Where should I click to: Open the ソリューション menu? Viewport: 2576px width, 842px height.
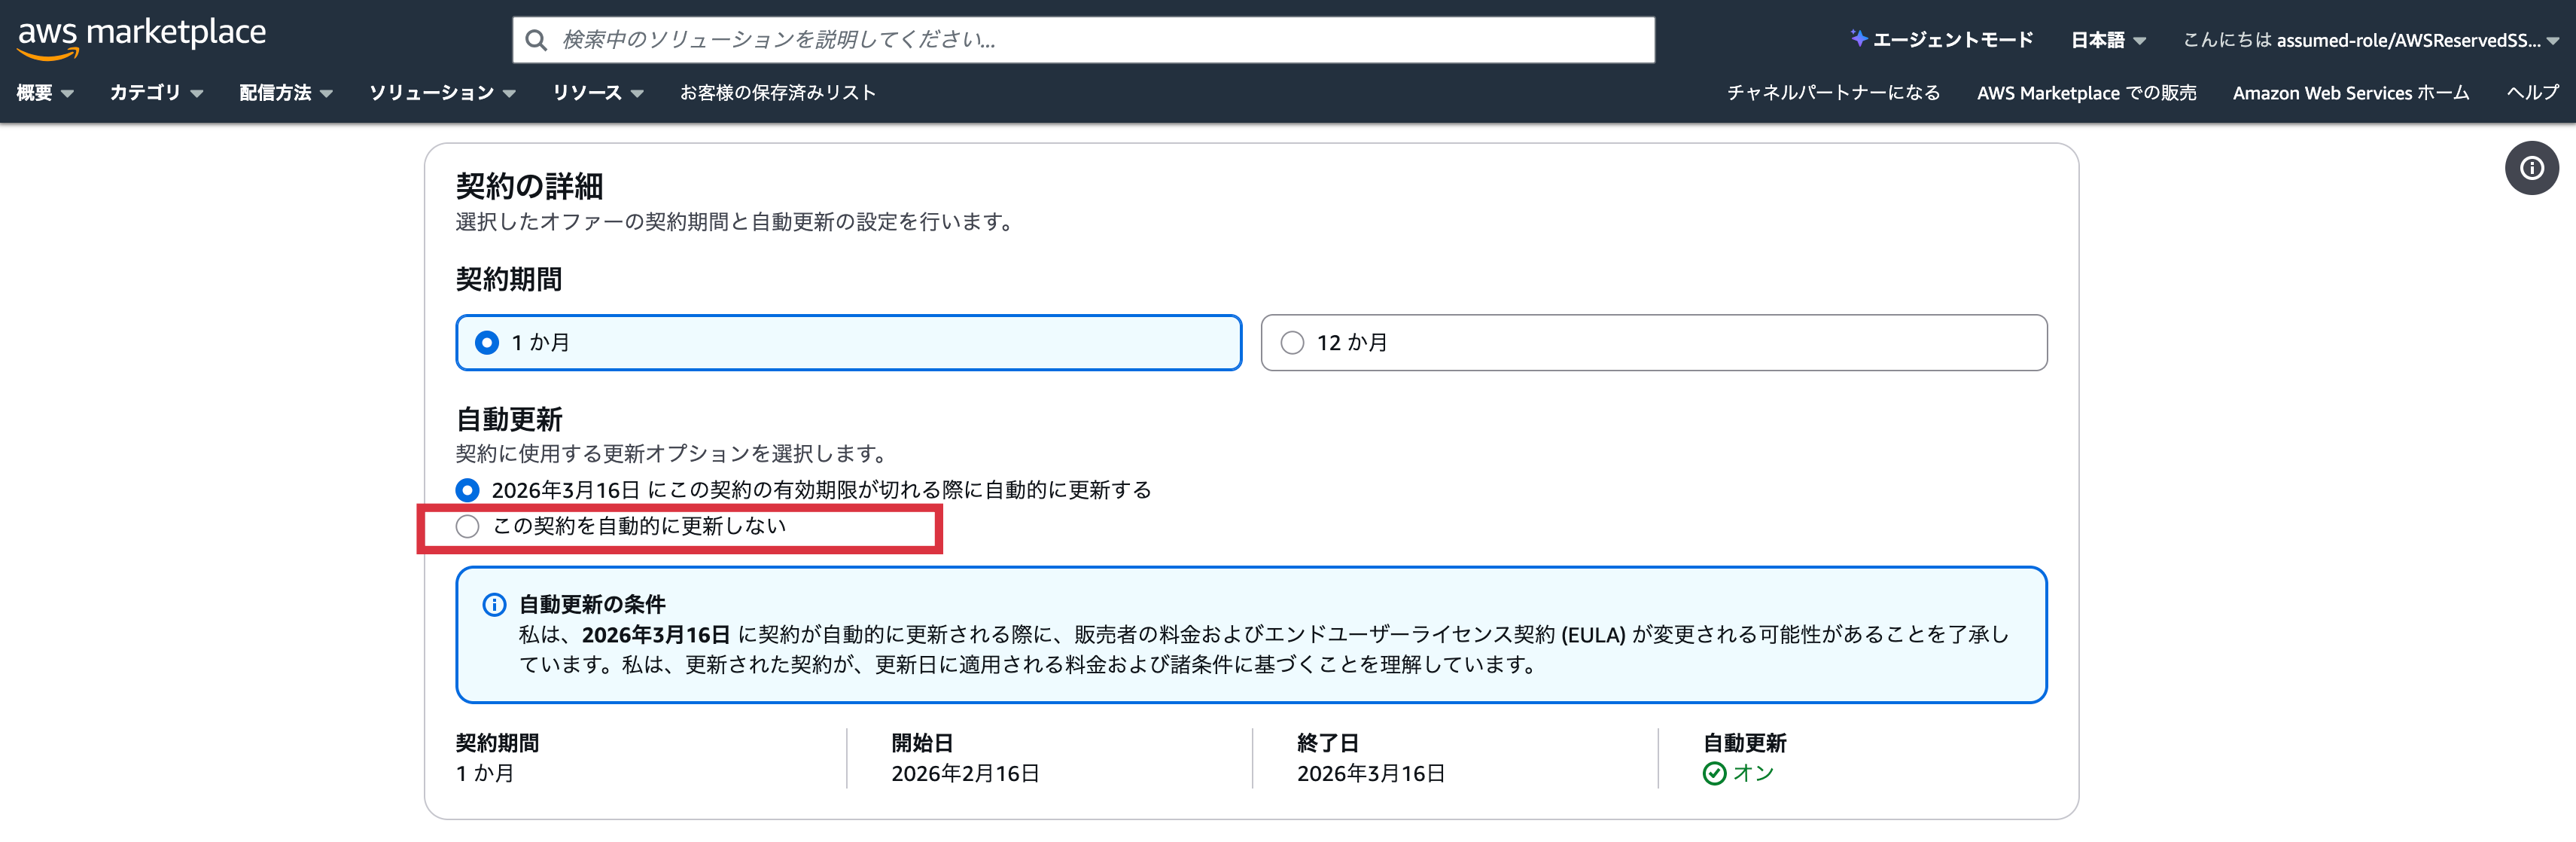pos(442,93)
